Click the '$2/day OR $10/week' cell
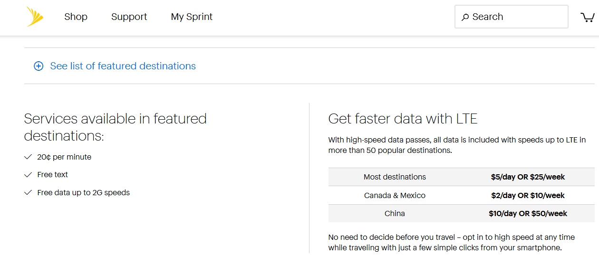Screen dimensions: 599x265 click(x=528, y=195)
